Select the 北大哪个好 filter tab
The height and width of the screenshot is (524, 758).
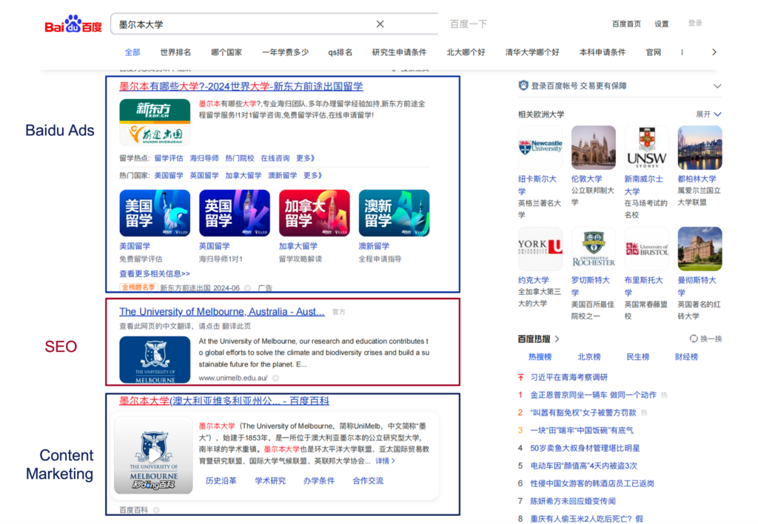466,52
